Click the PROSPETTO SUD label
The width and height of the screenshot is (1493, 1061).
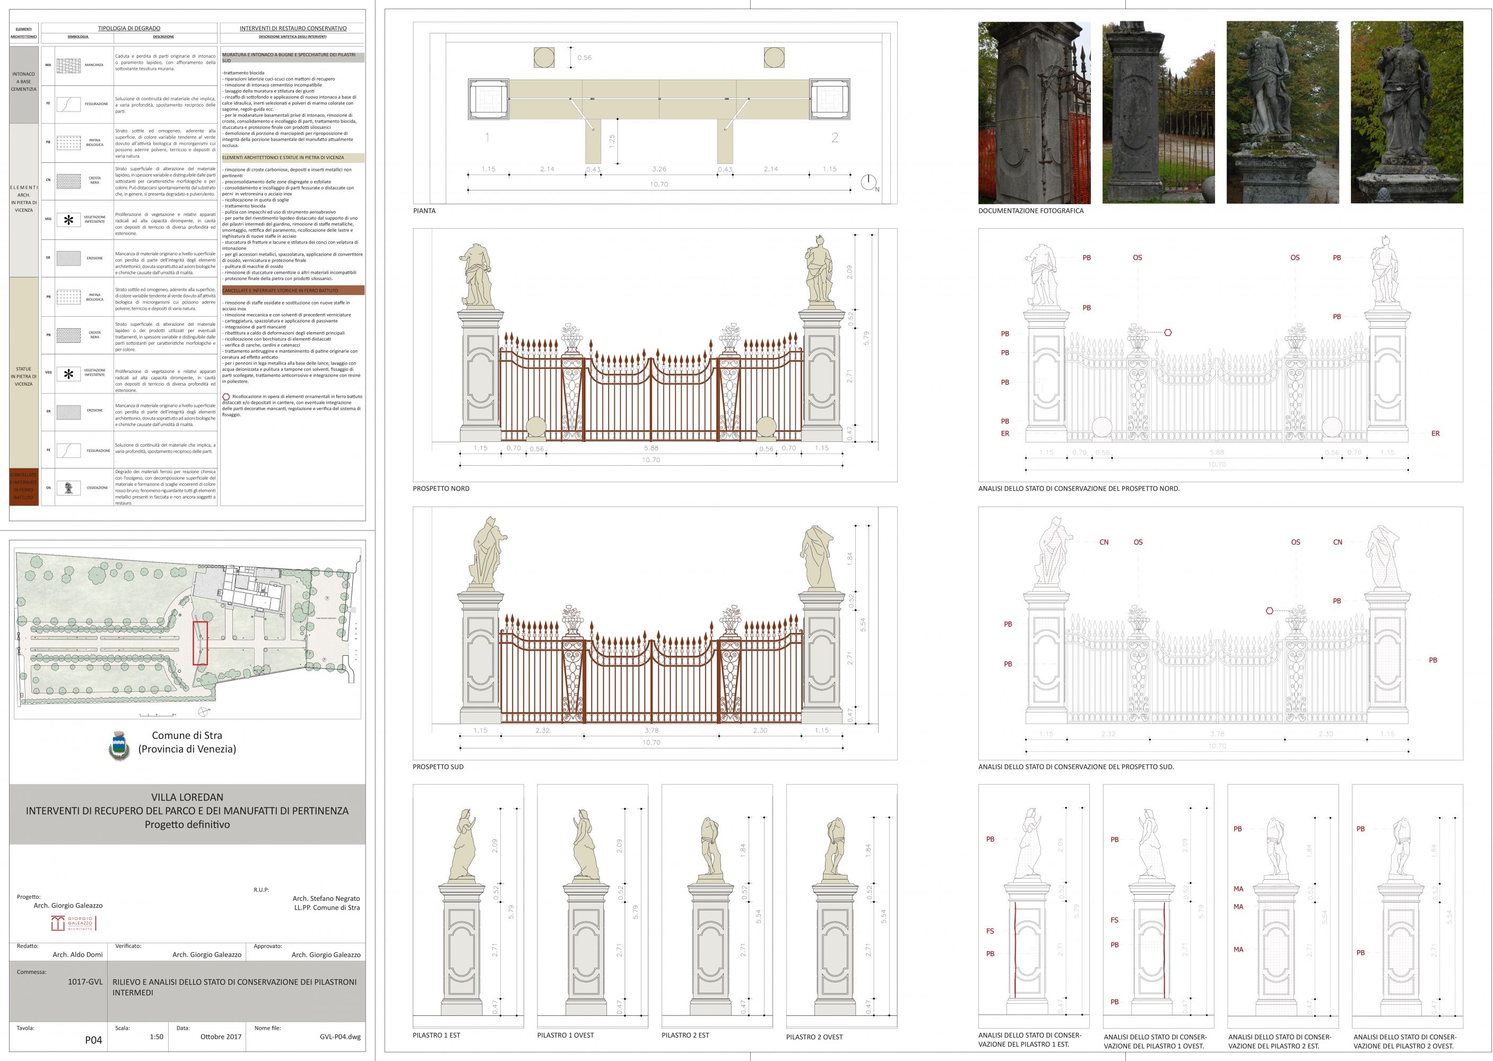(438, 767)
